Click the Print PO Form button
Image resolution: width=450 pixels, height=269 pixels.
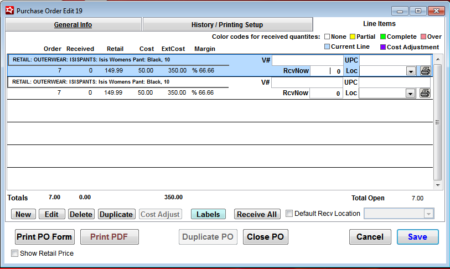pos(45,237)
